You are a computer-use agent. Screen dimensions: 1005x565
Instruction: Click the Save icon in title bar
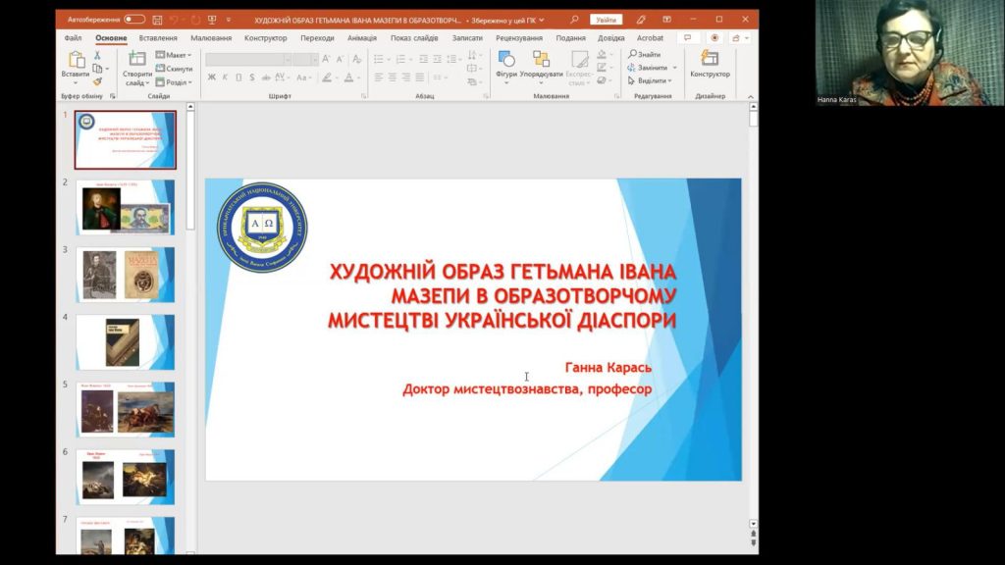point(156,20)
